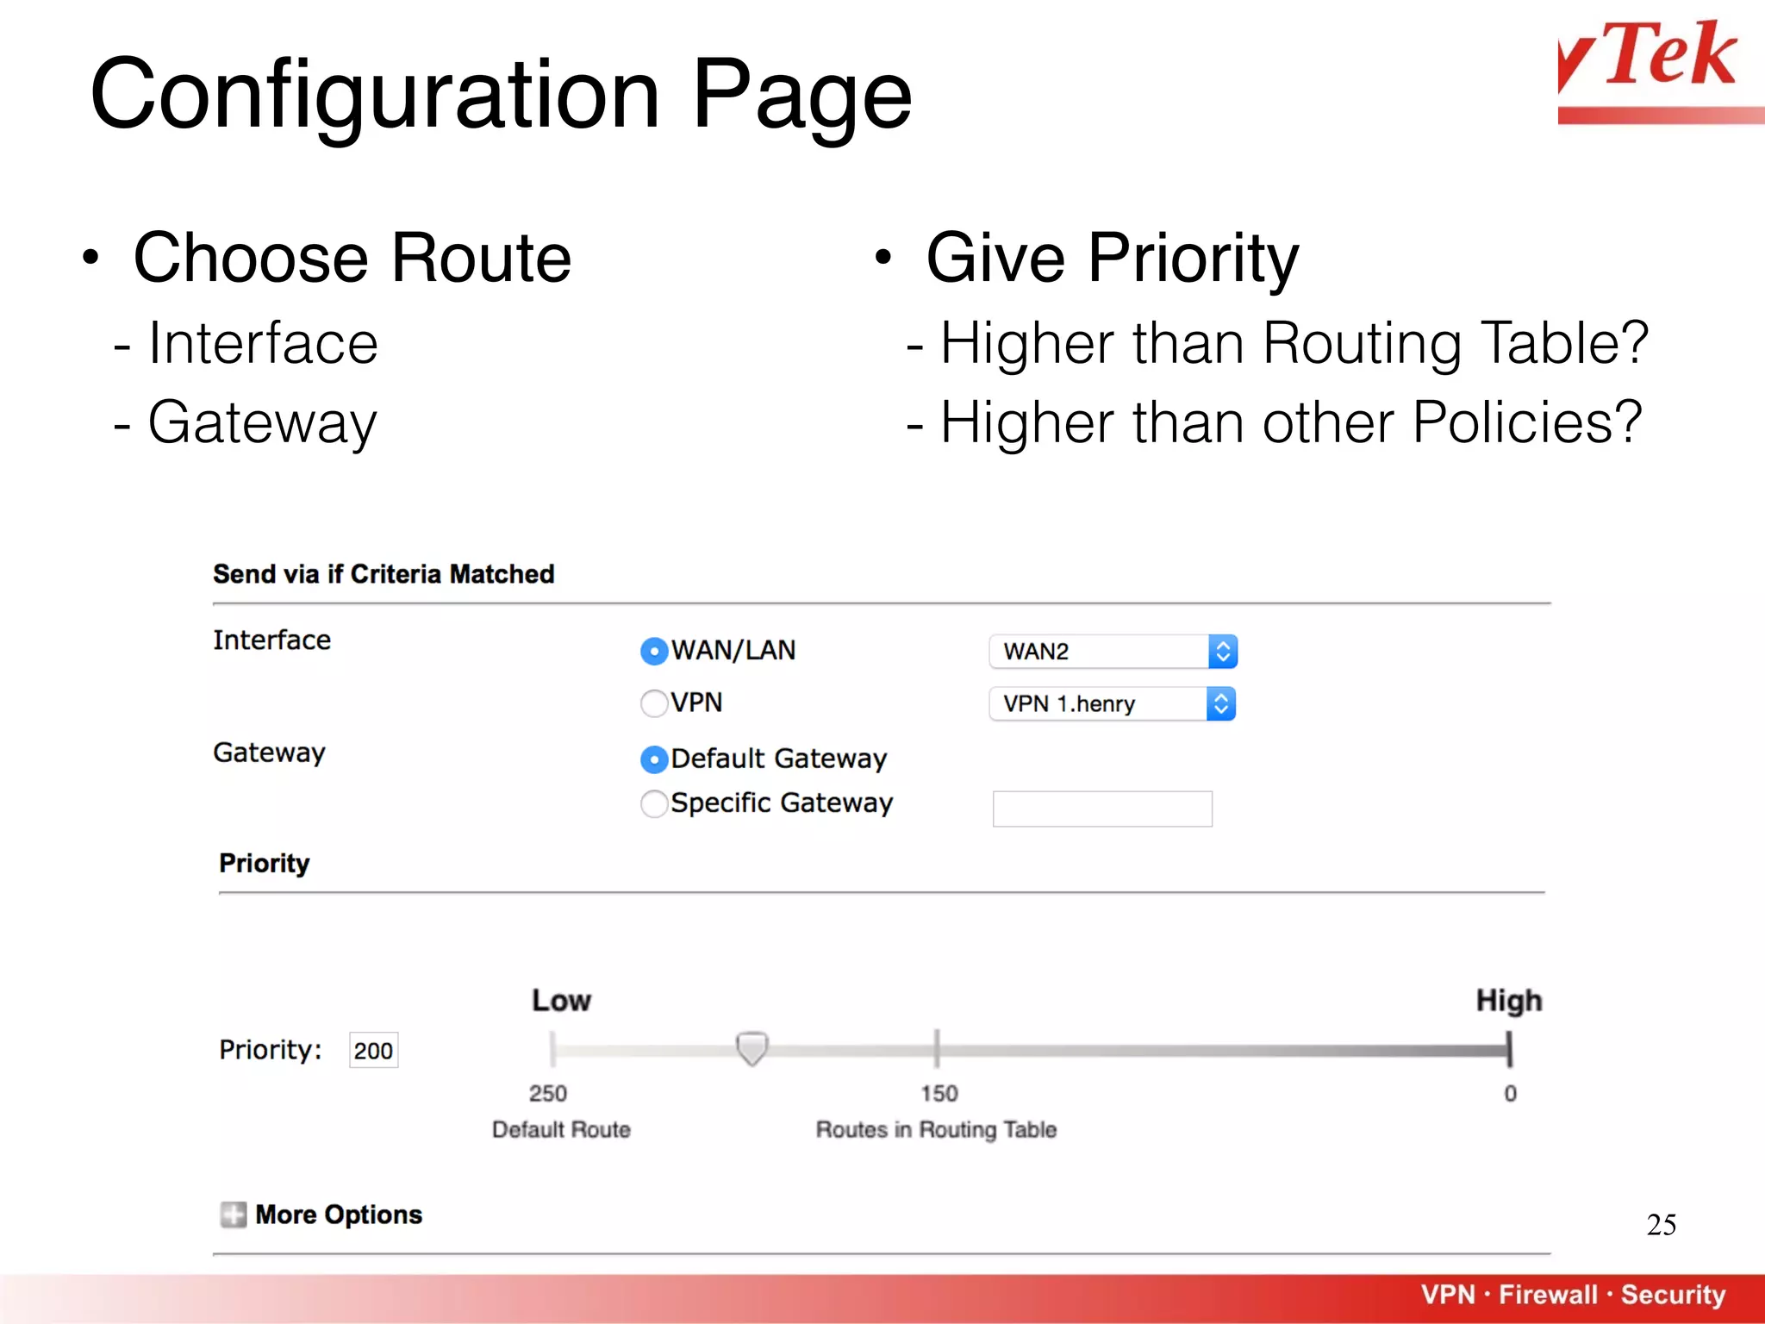The image size is (1765, 1324).
Task: Click '- Higher than Routing Table?' text
Action: pyautogui.click(x=1277, y=343)
